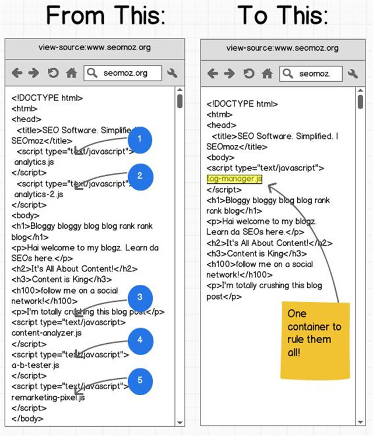
Task: Click the forward arrow in the left browser
Action: click(34, 73)
